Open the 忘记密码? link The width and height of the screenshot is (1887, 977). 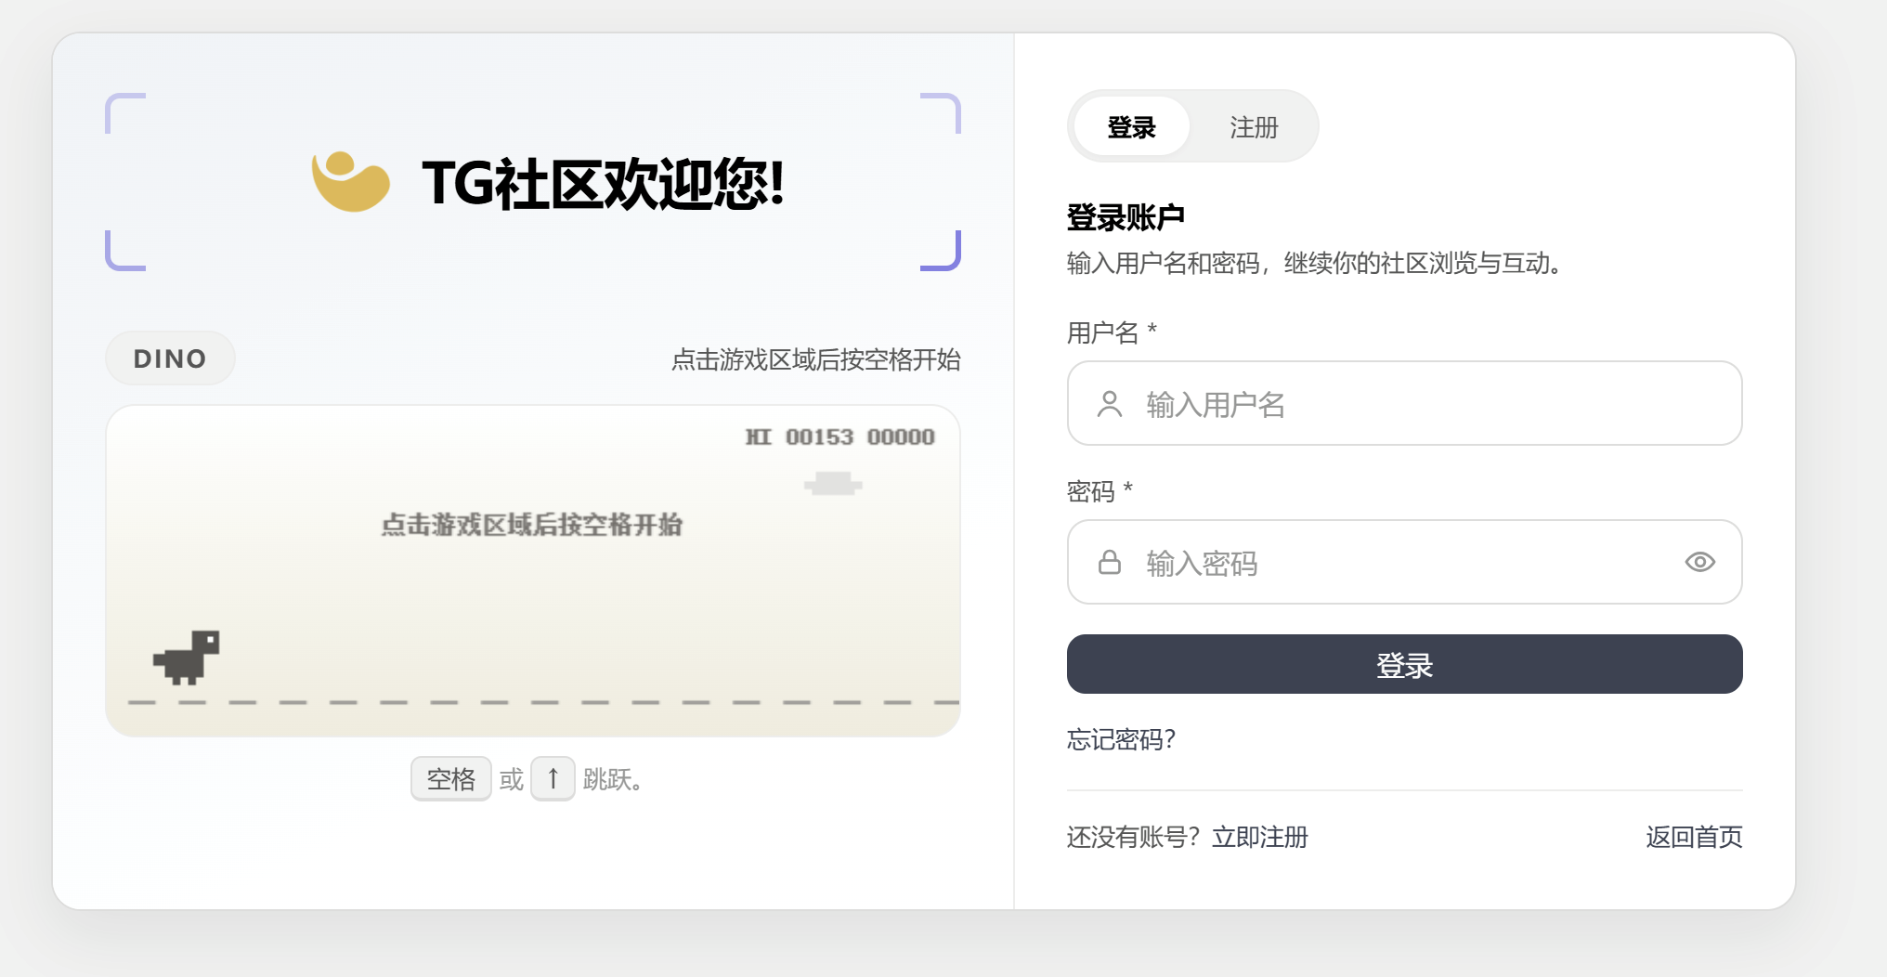[1121, 739]
